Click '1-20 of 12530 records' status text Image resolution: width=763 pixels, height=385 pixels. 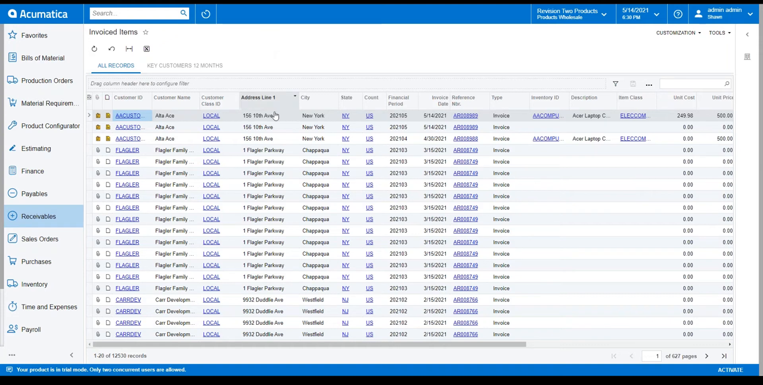tap(120, 356)
